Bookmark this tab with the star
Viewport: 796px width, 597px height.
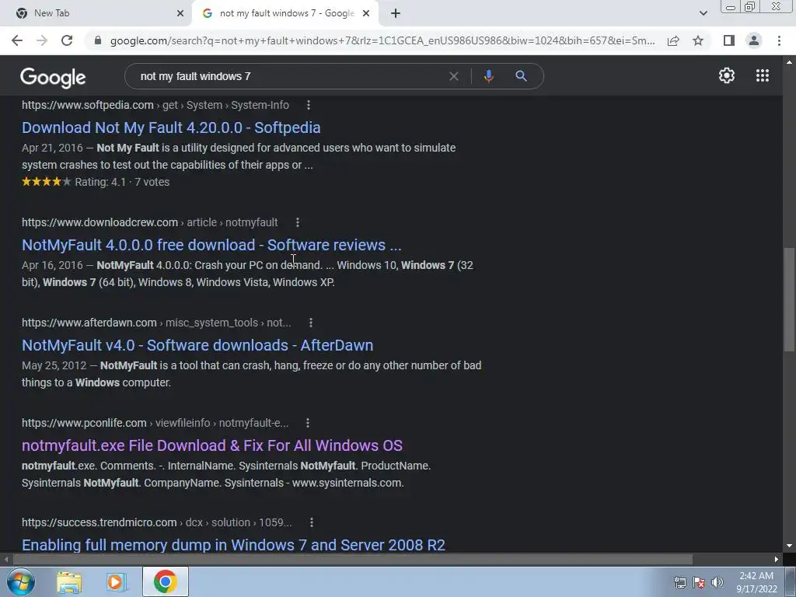click(x=698, y=40)
